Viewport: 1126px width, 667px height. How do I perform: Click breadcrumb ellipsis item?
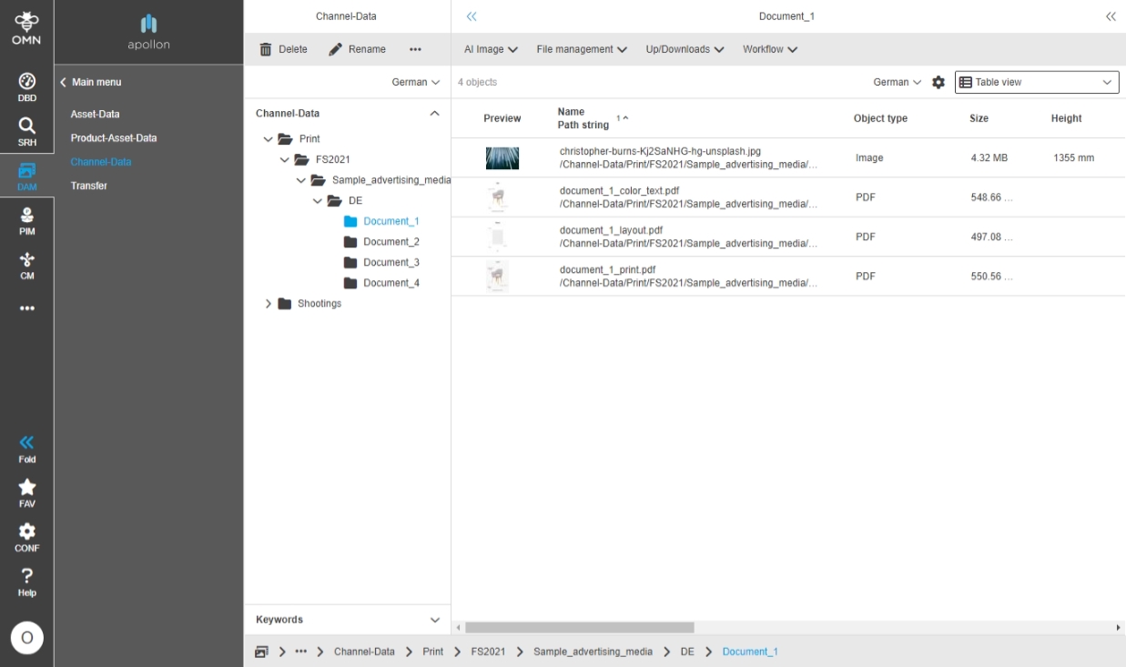[x=300, y=652]
